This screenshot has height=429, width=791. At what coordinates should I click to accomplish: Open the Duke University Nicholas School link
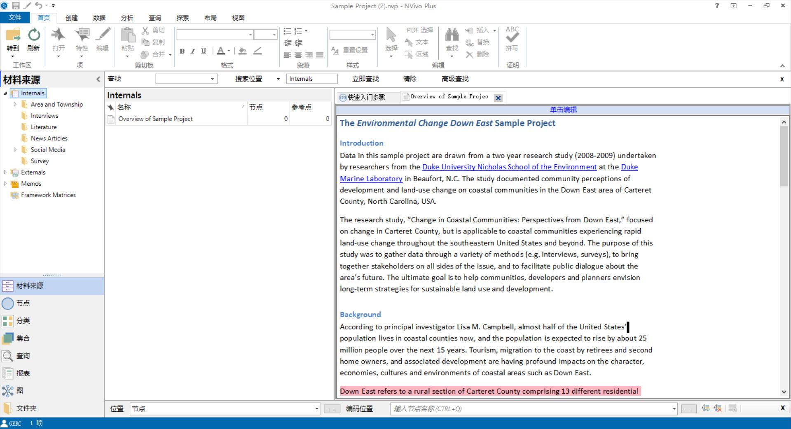coord(509,167)
